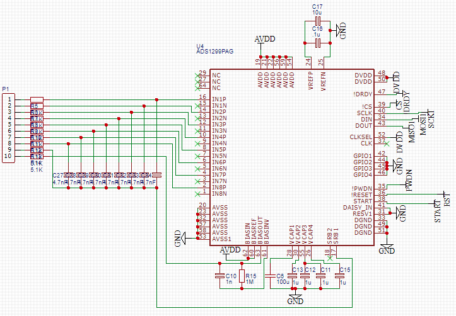Click the 'VCAP1' pin label
Screen dimensions: 456x316
291,234
